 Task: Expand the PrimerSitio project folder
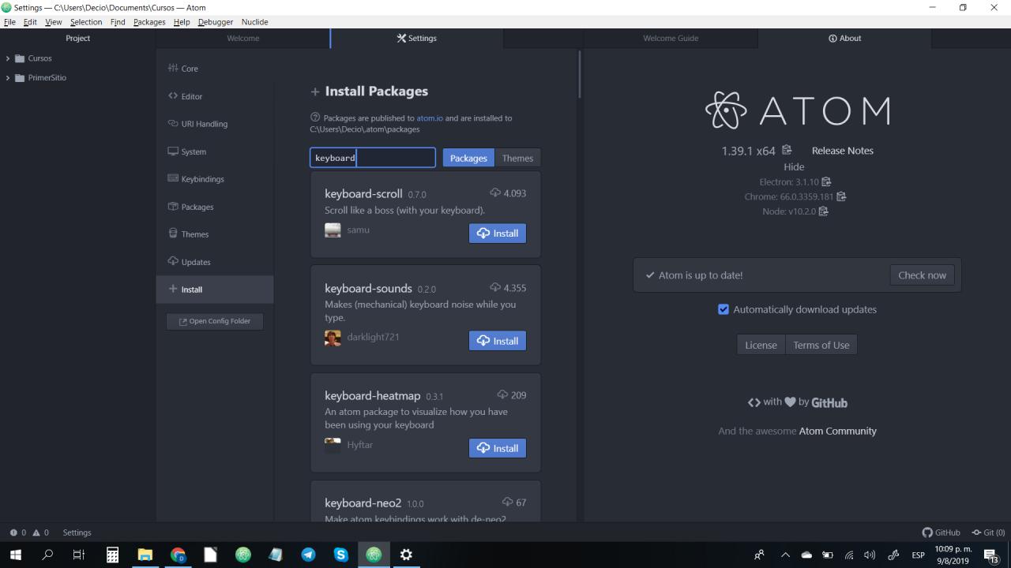6,77
